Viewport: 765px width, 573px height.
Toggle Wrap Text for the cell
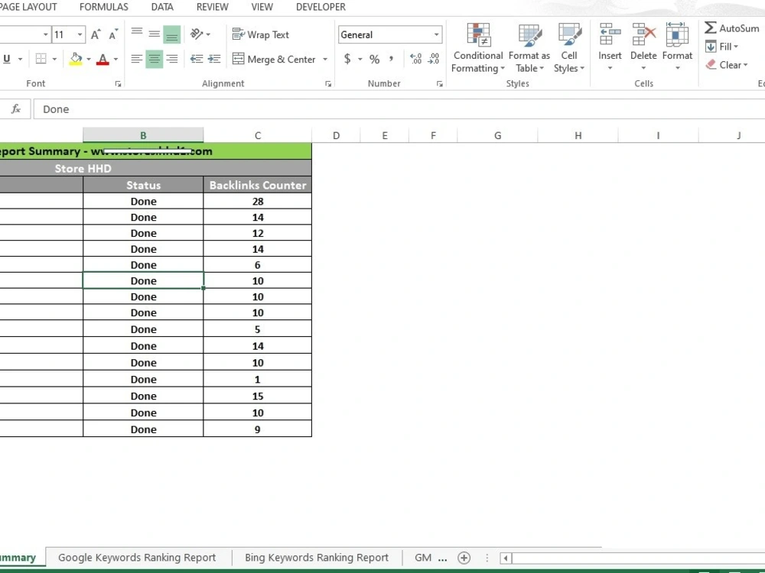click(x=261, y=34)
